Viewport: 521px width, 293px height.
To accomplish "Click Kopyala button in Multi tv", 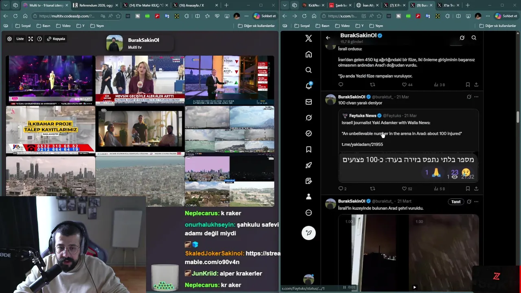I will click(x=56, y=39).
